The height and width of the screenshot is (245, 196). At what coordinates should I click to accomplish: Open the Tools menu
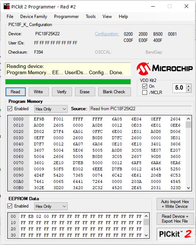[x=90, y=17]
